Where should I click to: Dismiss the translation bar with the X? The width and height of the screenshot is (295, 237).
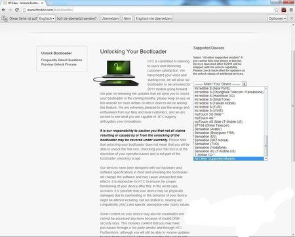(292, 18)
